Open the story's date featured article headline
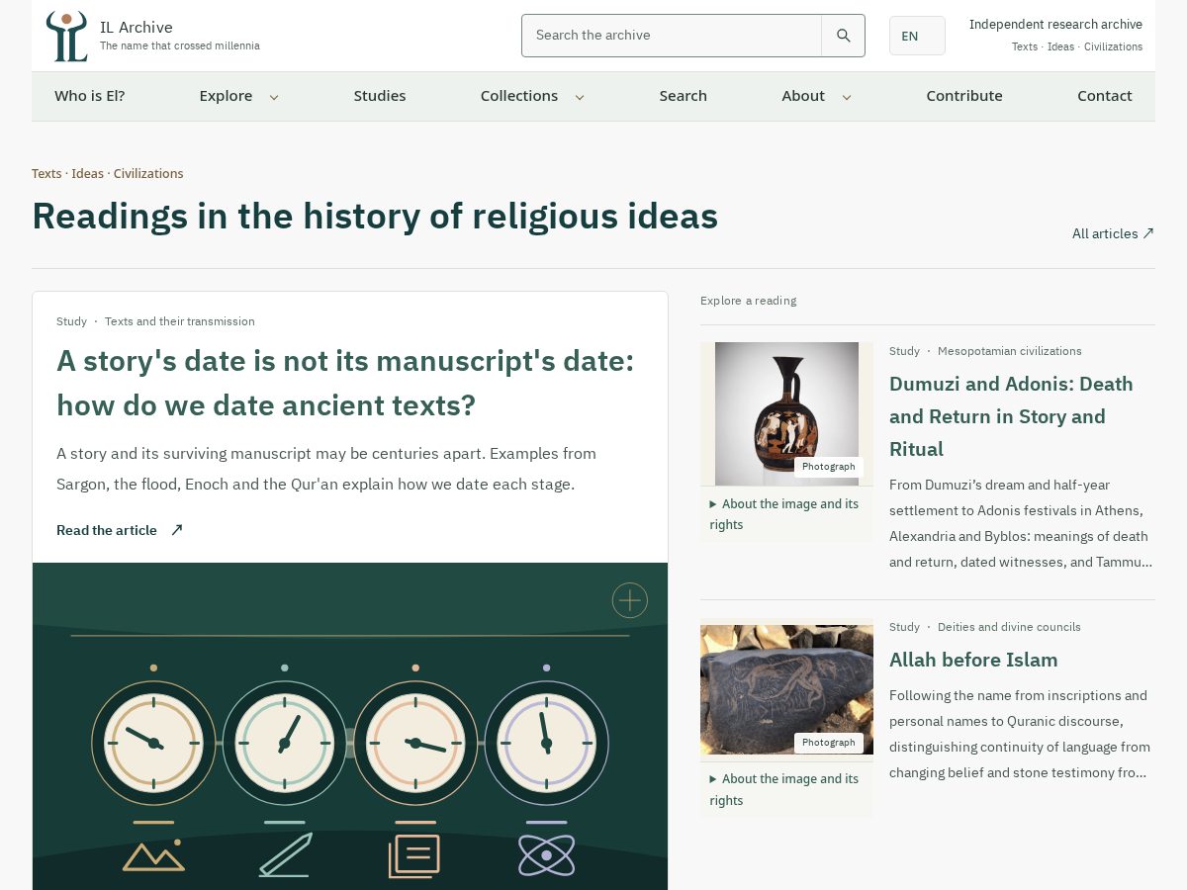Viewport: 1187px width, 890px height. pyautogui.click(x=345, y=383)
